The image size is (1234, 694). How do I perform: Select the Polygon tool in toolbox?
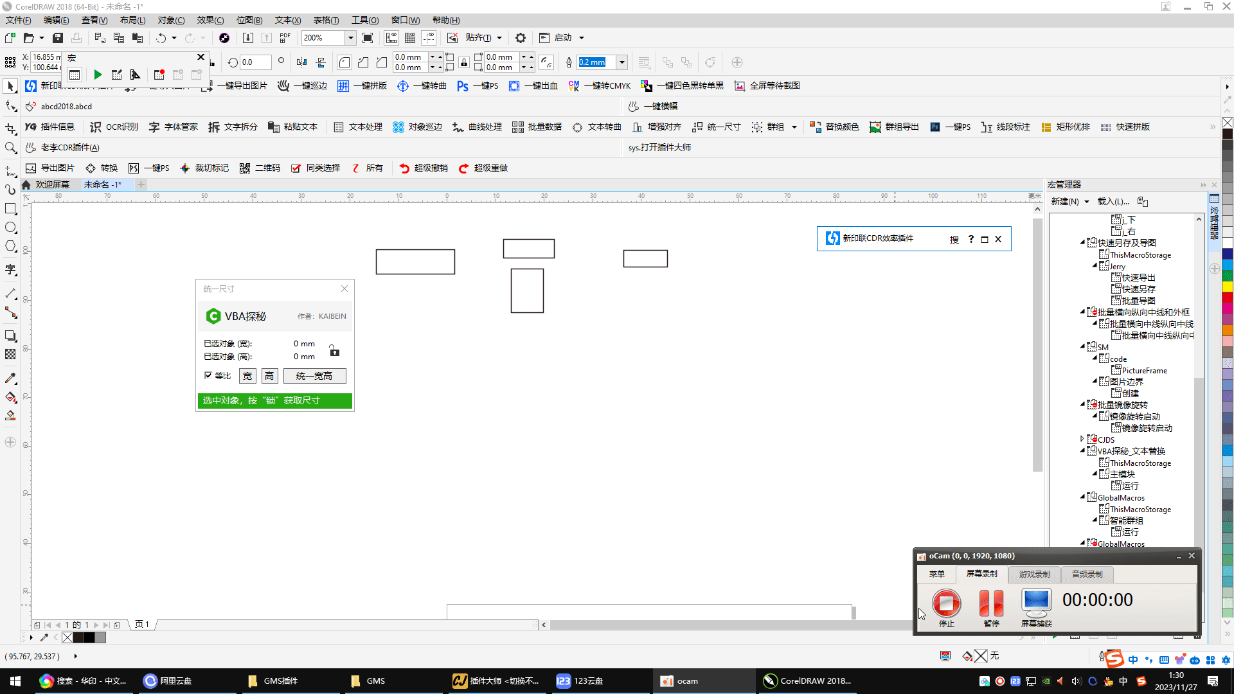[x=10, y=247]
